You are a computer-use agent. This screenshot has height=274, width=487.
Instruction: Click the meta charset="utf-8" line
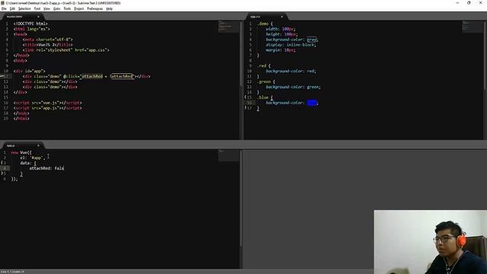(x=47, y=40)
